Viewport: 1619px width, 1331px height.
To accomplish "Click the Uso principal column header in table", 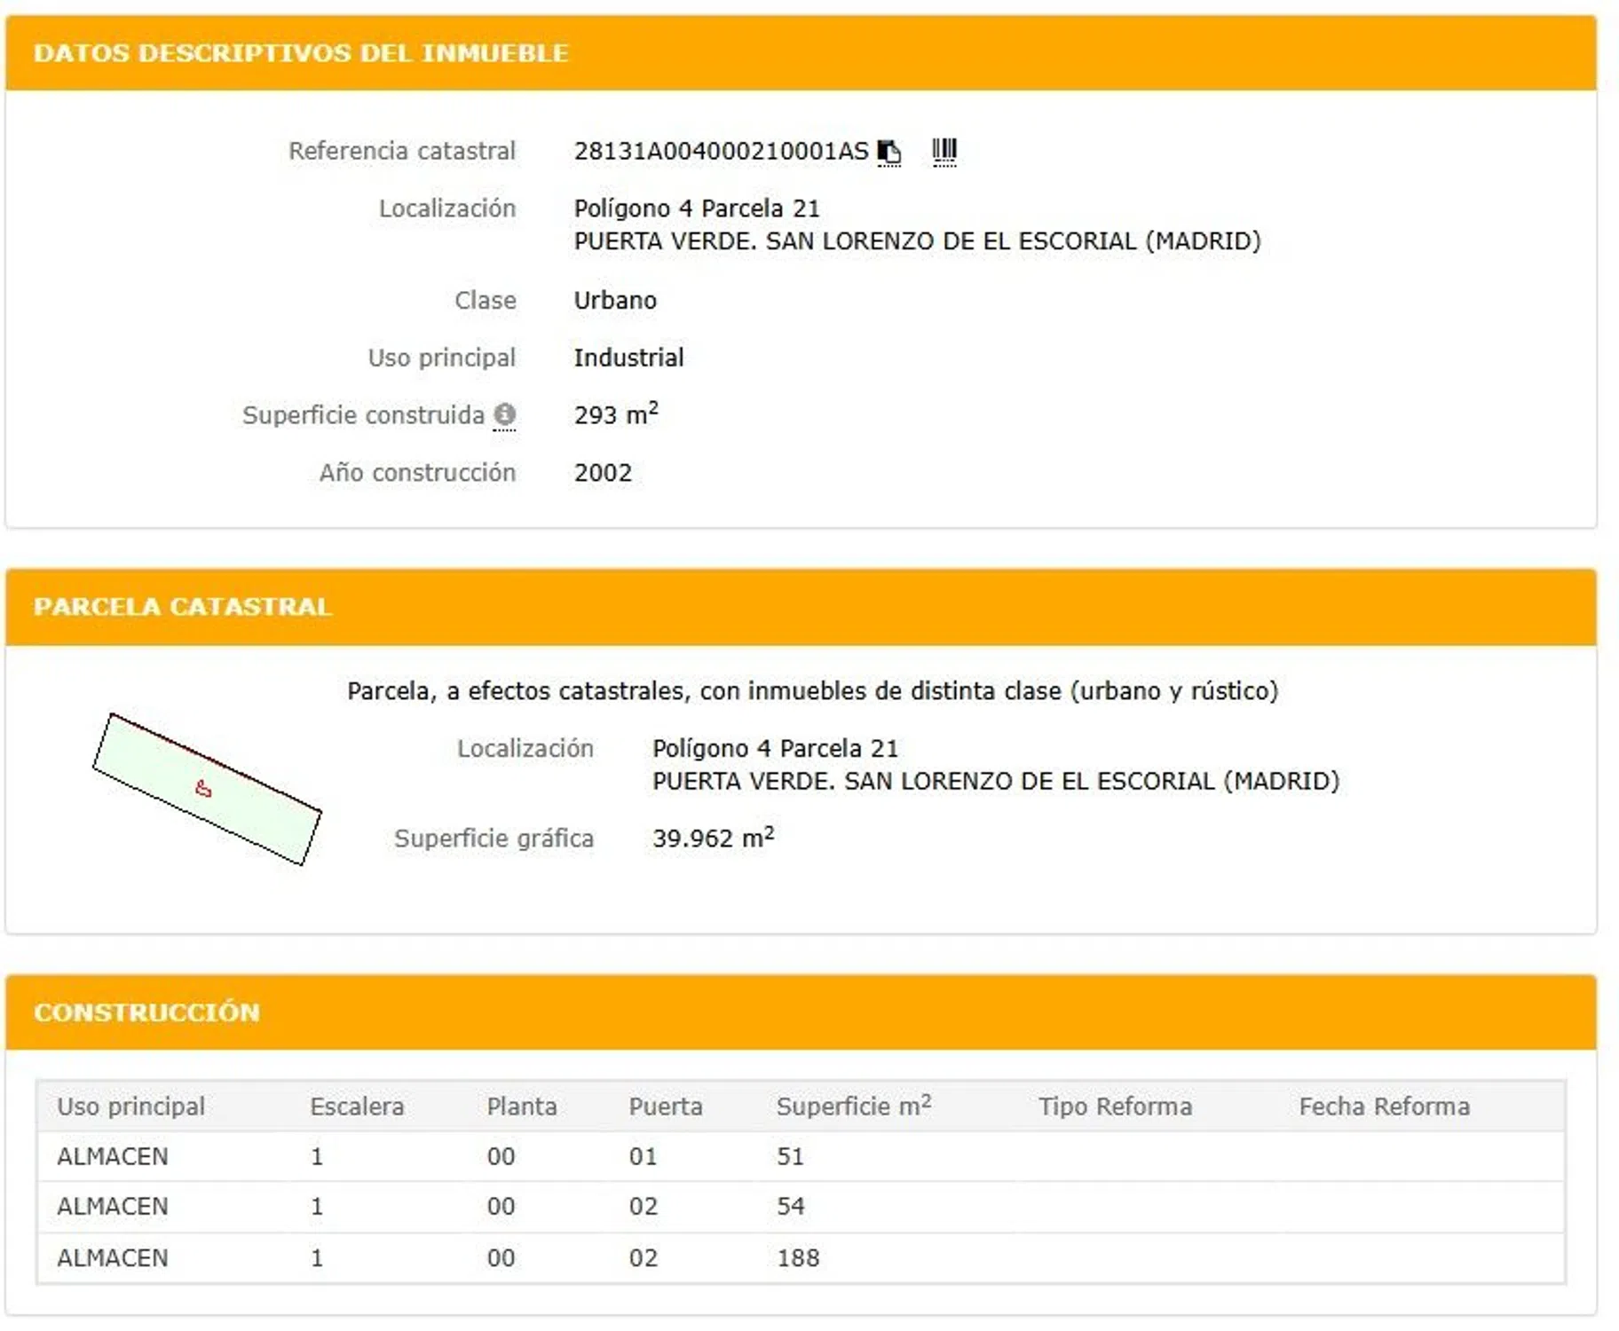I will (130, 1107).
